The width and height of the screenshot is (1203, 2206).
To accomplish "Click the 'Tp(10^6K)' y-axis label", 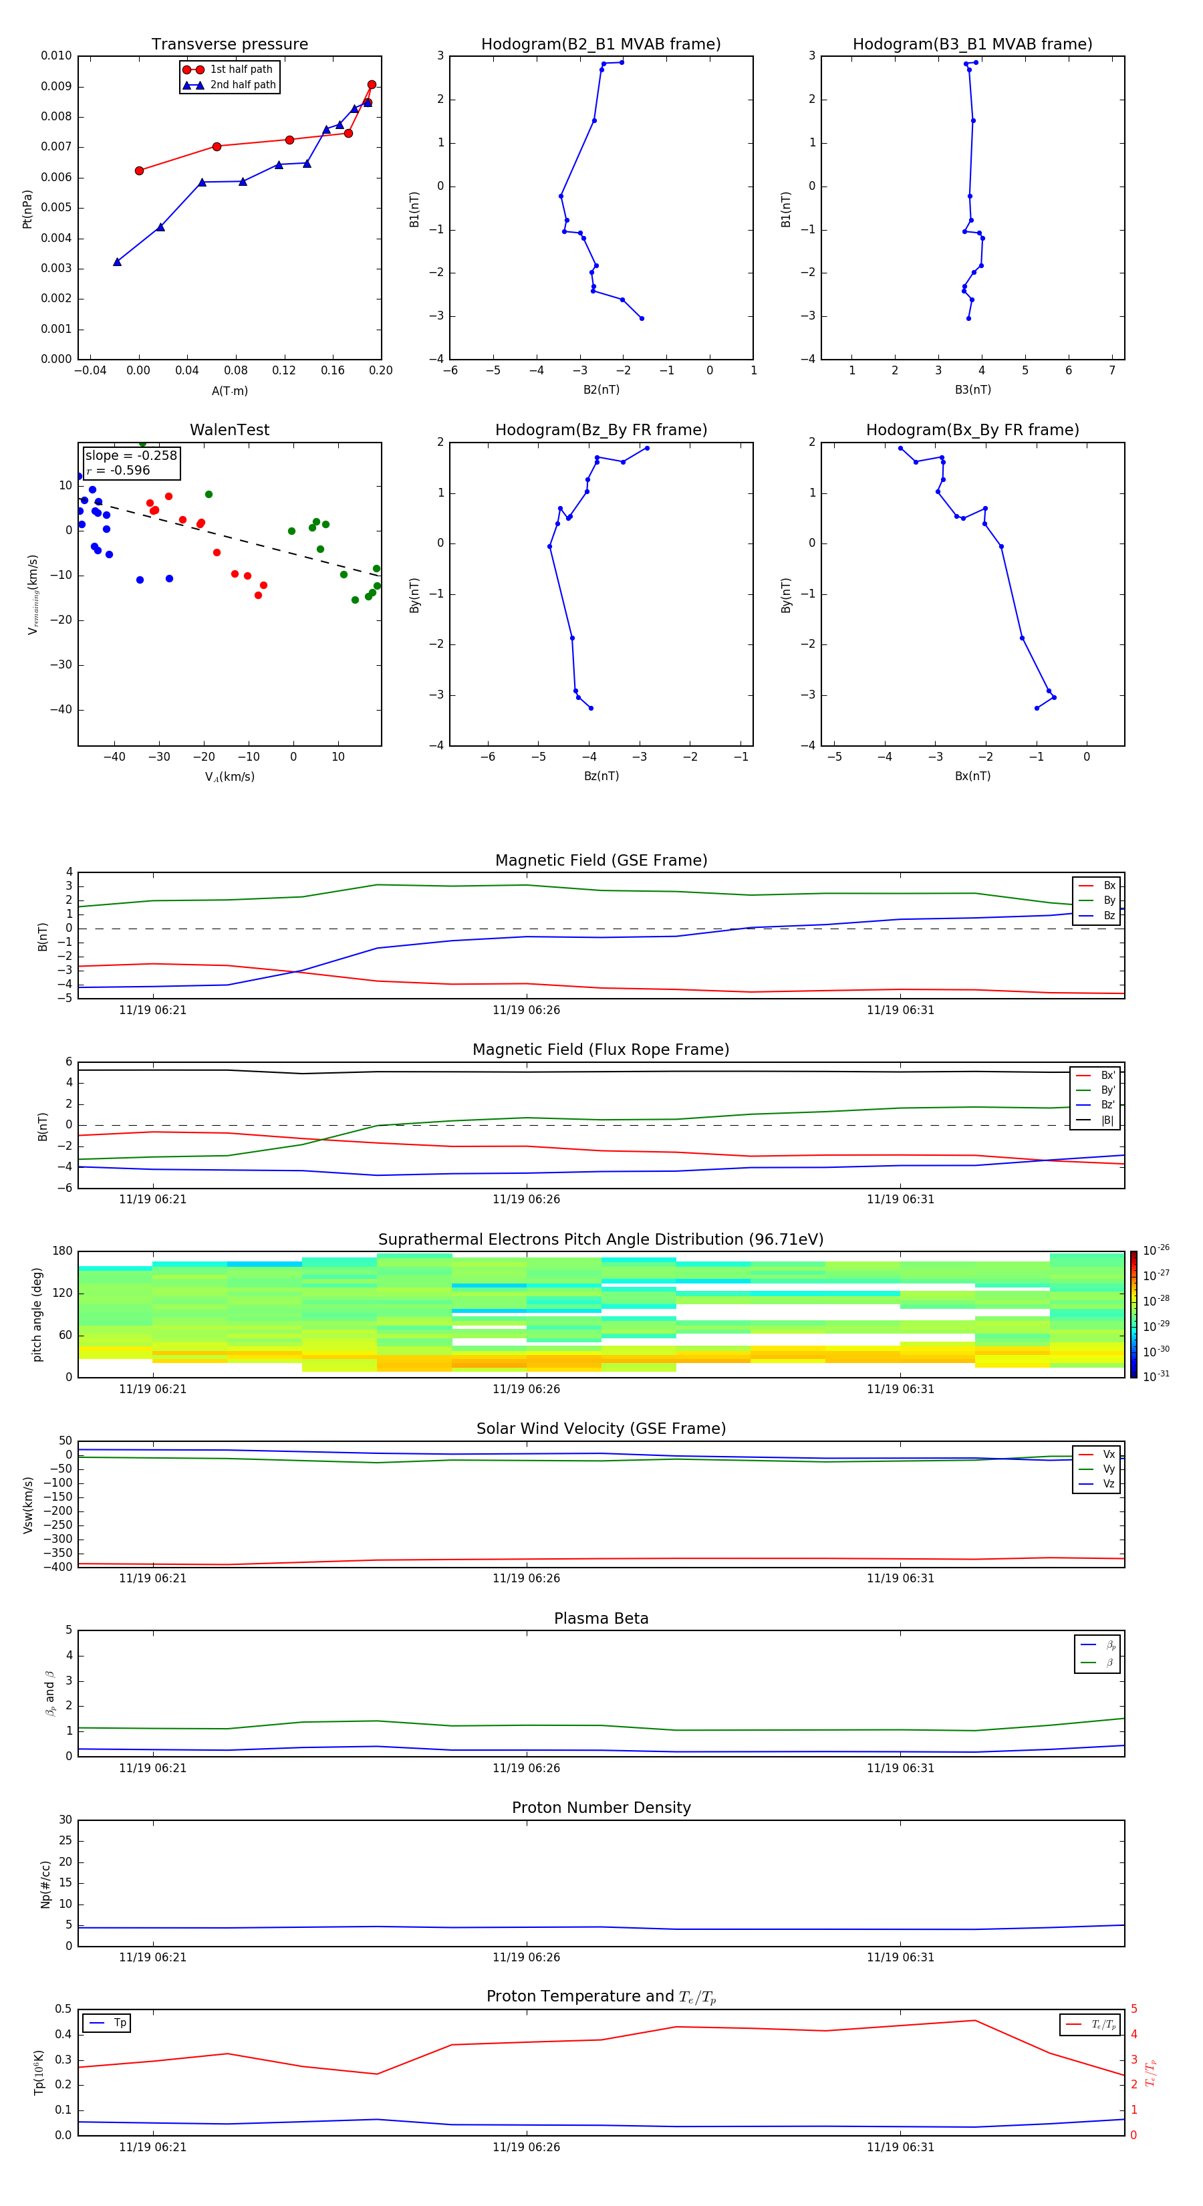I will pyautogui.click(x=39, y=2072).
